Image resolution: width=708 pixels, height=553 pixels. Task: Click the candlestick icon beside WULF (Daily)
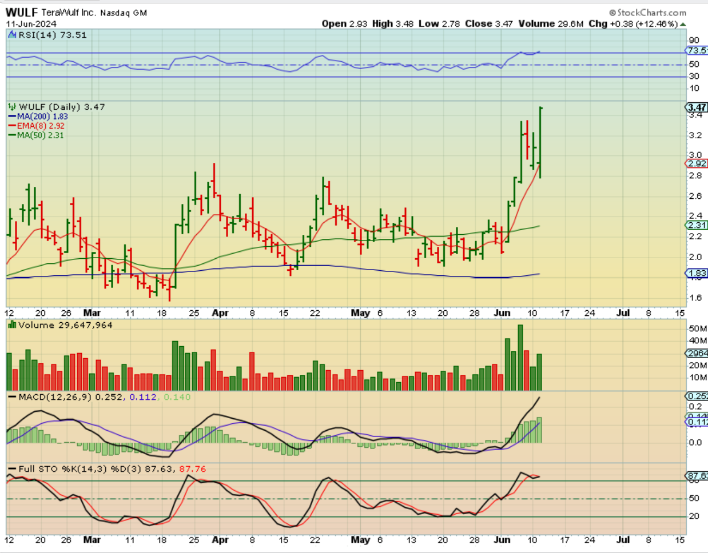(12, 107)
